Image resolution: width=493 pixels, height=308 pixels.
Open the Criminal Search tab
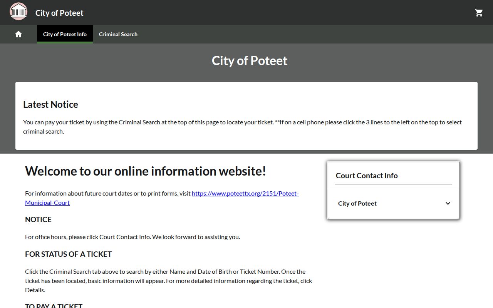click(118, 34)
